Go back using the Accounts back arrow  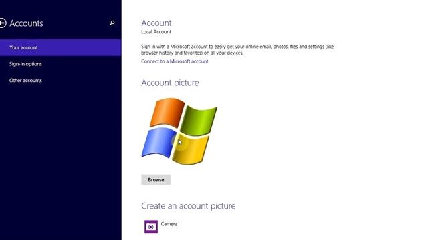pyautogui.click(x=3, y=23)
